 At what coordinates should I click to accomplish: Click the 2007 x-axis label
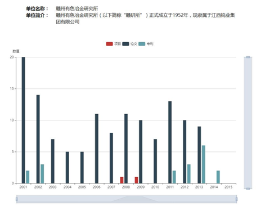coord(111,187)
